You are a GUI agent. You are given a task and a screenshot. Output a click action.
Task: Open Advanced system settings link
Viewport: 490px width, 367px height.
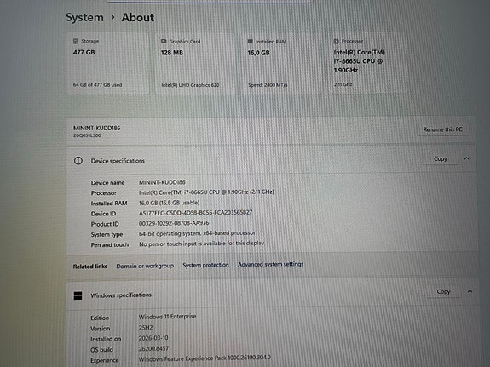pyautogui.click(x=271, y=264)
